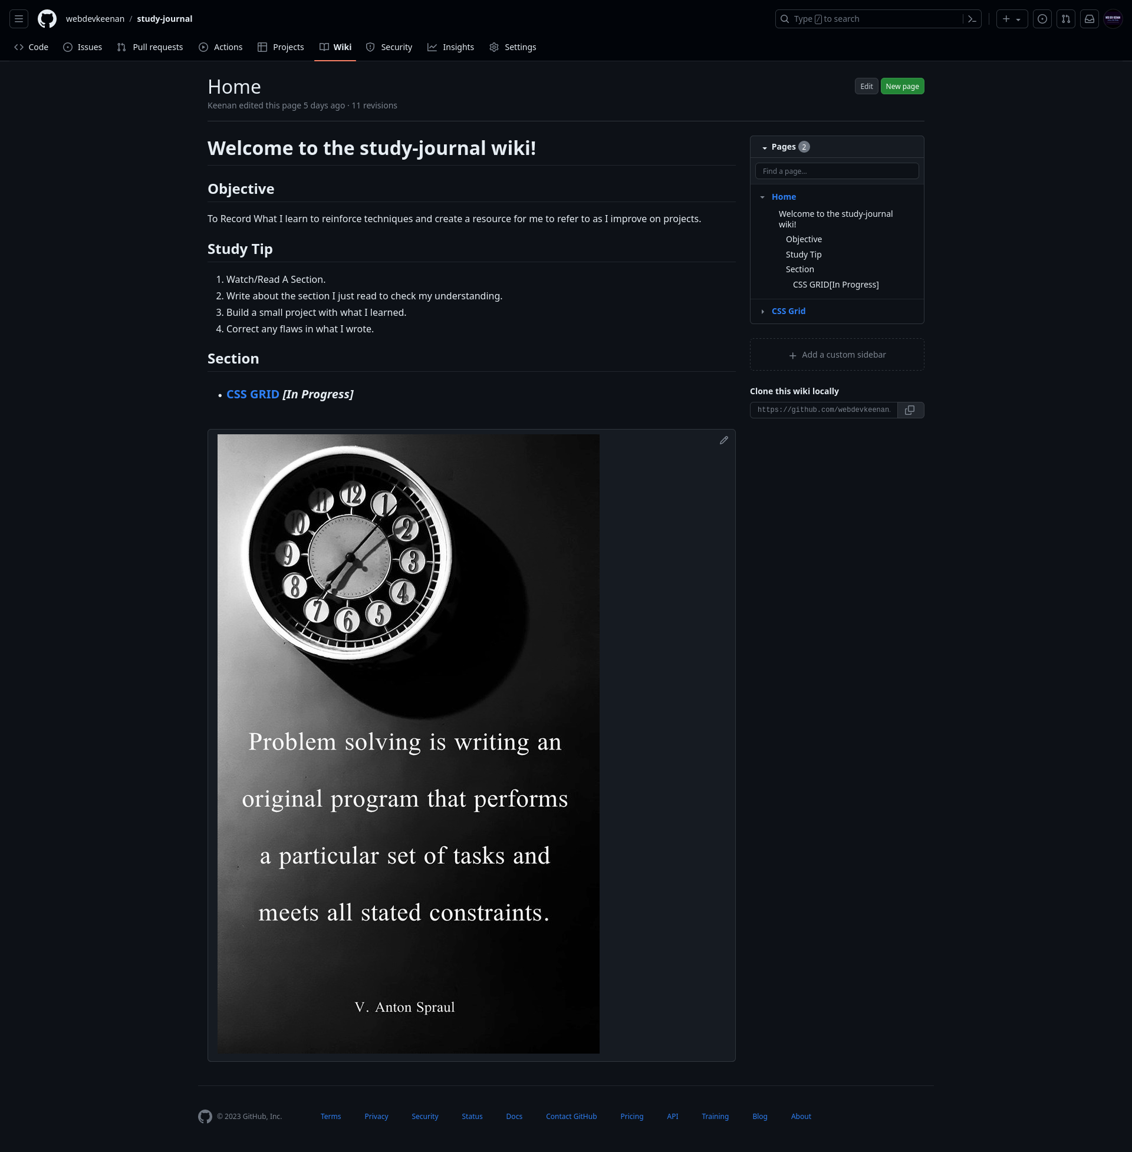1132x1152 pixels.
Task: Click Add a custom sidebar
Action: [837, 354]
